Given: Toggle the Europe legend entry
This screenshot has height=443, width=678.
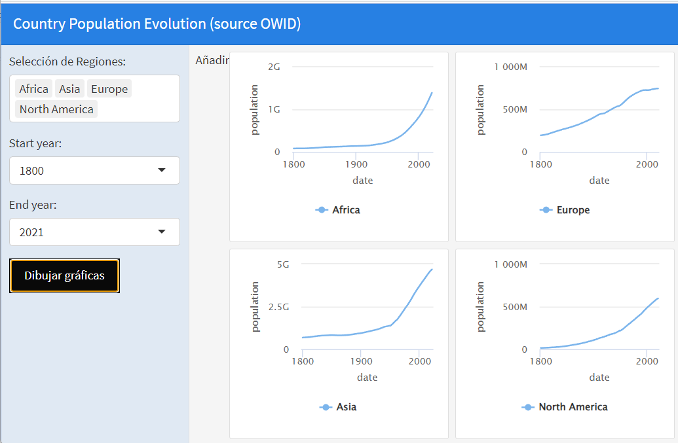Looking at the screenshot, I should click(565, 210).
